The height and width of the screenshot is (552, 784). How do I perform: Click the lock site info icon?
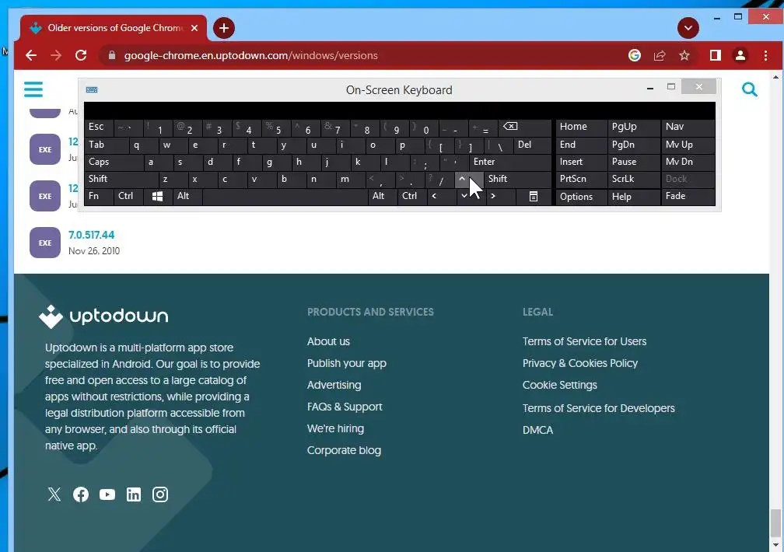112,55
